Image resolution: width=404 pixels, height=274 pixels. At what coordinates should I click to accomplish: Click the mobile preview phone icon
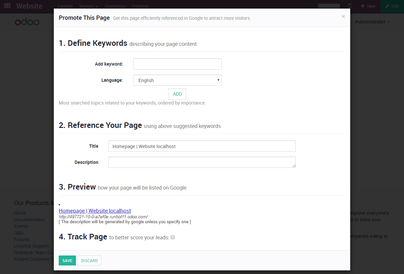tap(350, 6)
